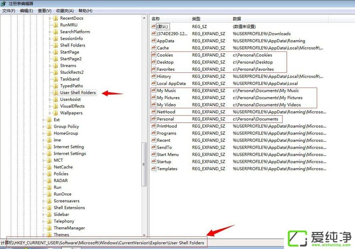Select the User Shell Folders key
This screenshot has width=355, height=249.
pyautogui.click(x=78, y=93)
